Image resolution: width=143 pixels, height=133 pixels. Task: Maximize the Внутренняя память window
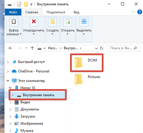[123, 4]
